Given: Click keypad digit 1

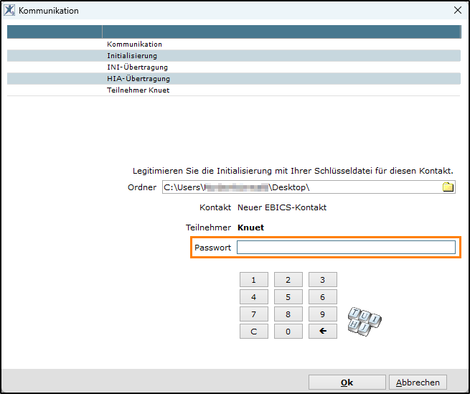Looking at the screenshot, I should tap(254, 280).
